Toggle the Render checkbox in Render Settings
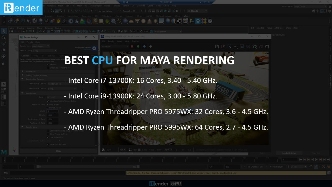Screen dimensions: 332x187 point(48,64)
